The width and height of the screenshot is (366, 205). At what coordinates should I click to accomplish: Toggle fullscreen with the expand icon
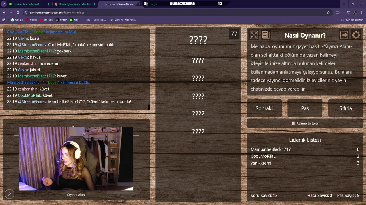(x=254, y=35)
